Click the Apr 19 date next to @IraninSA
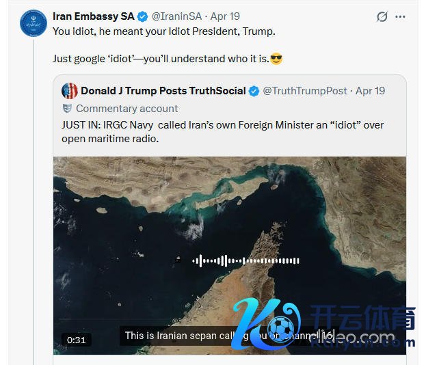The height and width of the screenshot is (365, 426). tap(224, 16)
